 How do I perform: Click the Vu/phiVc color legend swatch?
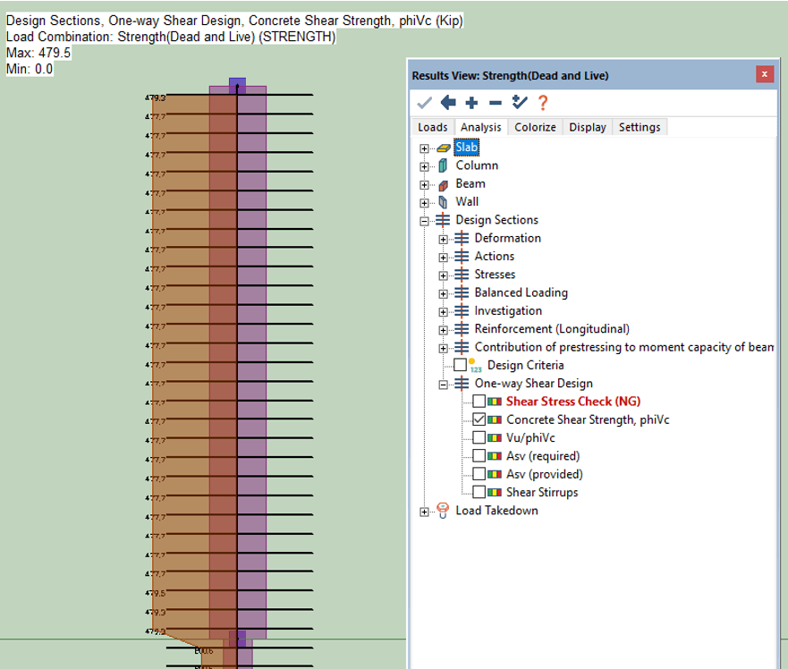point(495,438)
